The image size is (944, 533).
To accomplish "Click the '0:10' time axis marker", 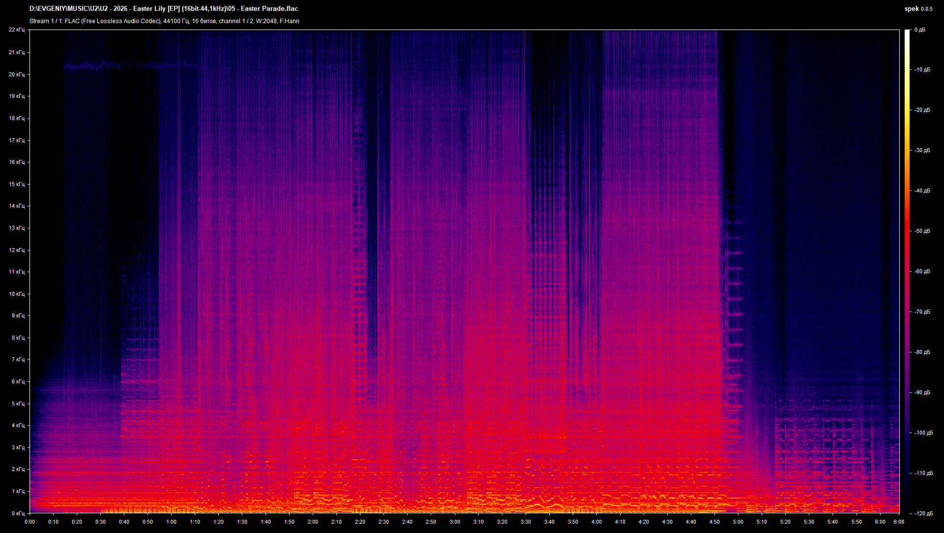I will pyautogui.click(x=54, y=522).
